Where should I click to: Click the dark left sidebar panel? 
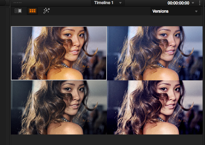[x=5, y=75]
